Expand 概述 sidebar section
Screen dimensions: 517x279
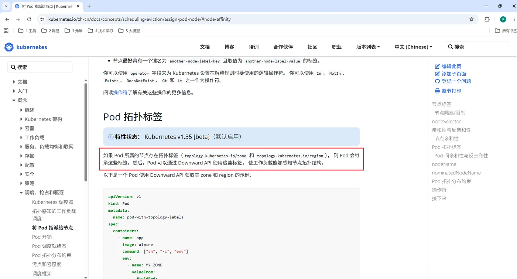click(21, 110)
